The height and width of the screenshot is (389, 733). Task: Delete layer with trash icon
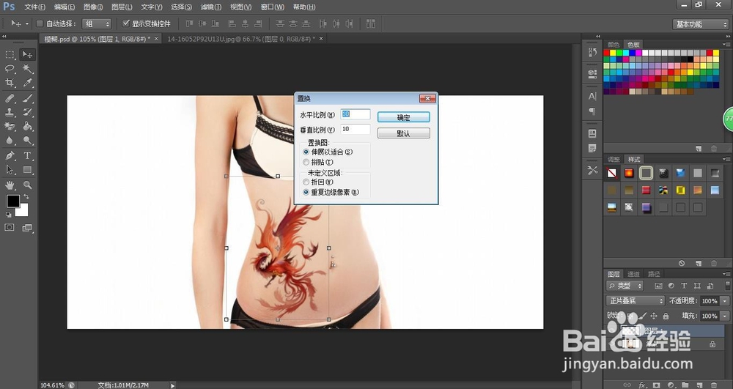click(714, 385)
